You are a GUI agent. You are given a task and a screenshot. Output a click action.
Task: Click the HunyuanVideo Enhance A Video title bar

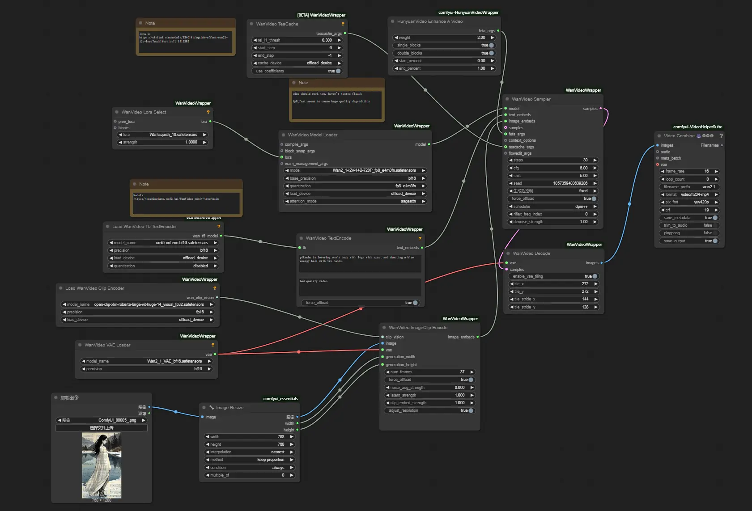coord(429,21)
